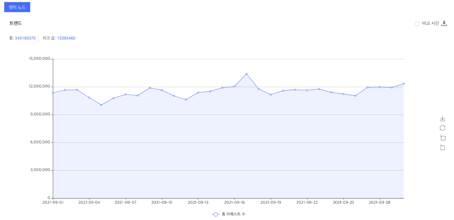This screenshot has height=220, width=454.
Task: Select the data point on 2021-09-12 dip
Action: point(186,100)
